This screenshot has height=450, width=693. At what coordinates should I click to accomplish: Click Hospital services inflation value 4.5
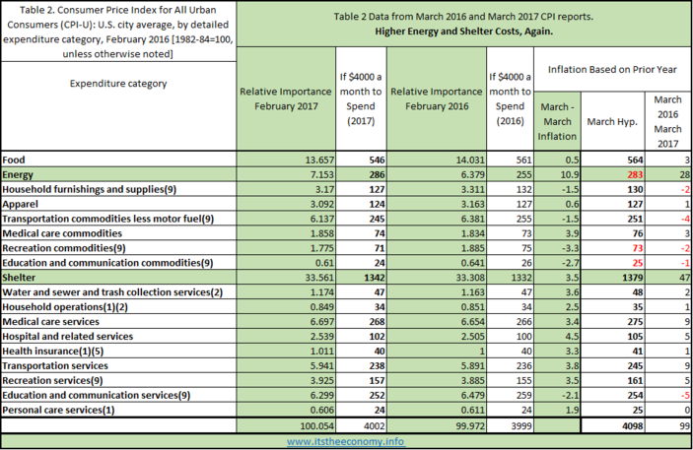tap(572, 336)
